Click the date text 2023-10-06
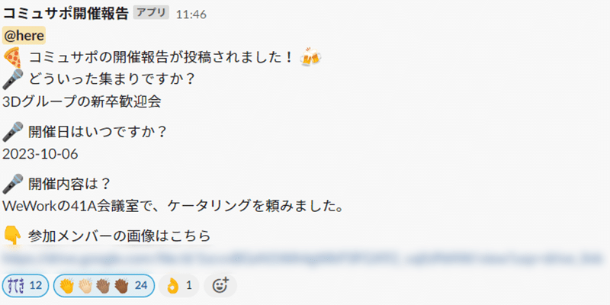 (40, 155)
